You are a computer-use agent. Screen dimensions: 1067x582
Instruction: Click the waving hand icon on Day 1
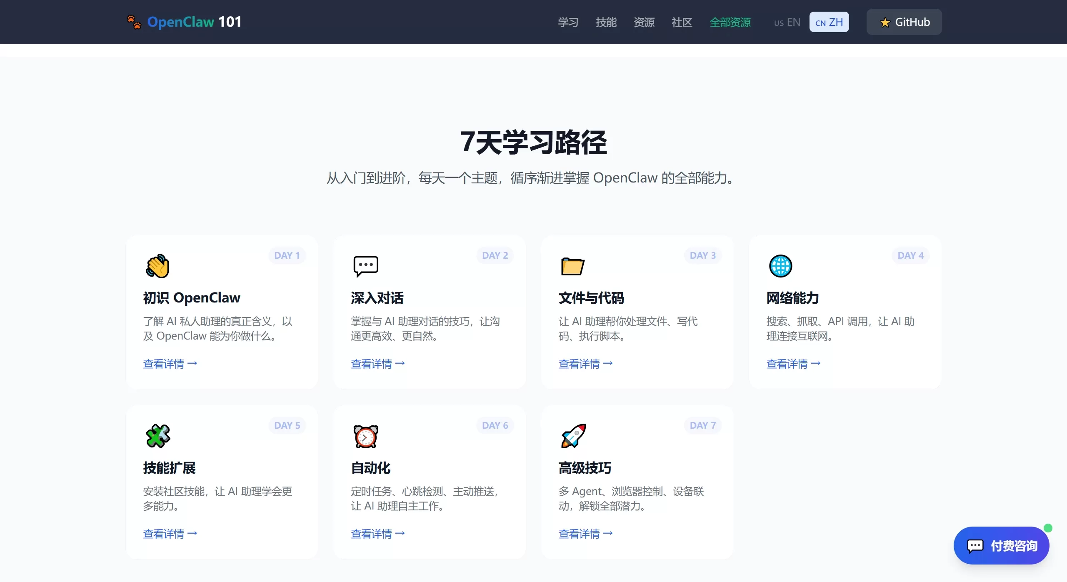tap(157, 266)
